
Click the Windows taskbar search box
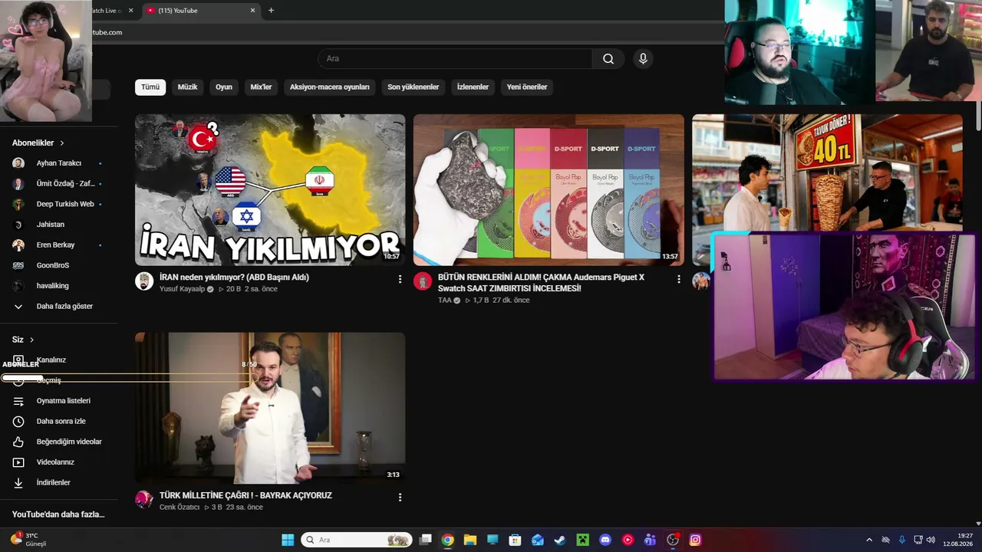click(x=356, y=540)
